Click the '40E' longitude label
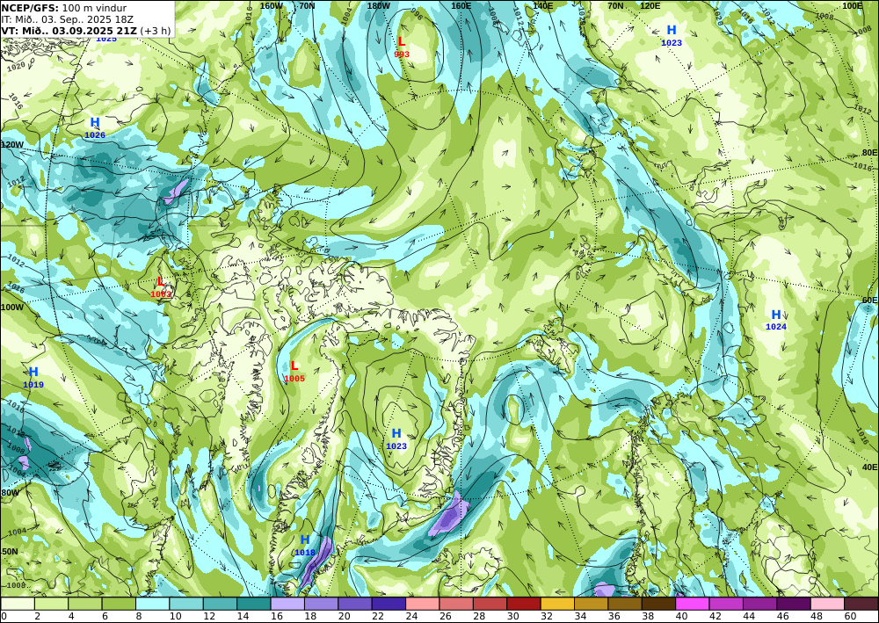The height and width of the screenshot is (623, 879). tap(869, 467)
